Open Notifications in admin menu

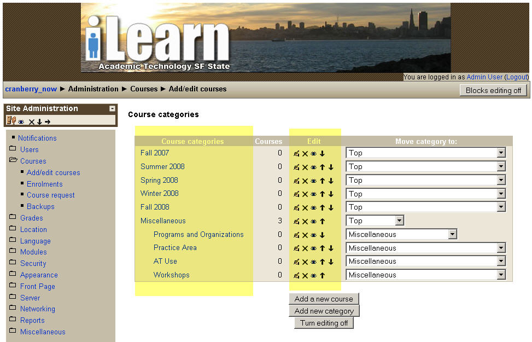37,138
